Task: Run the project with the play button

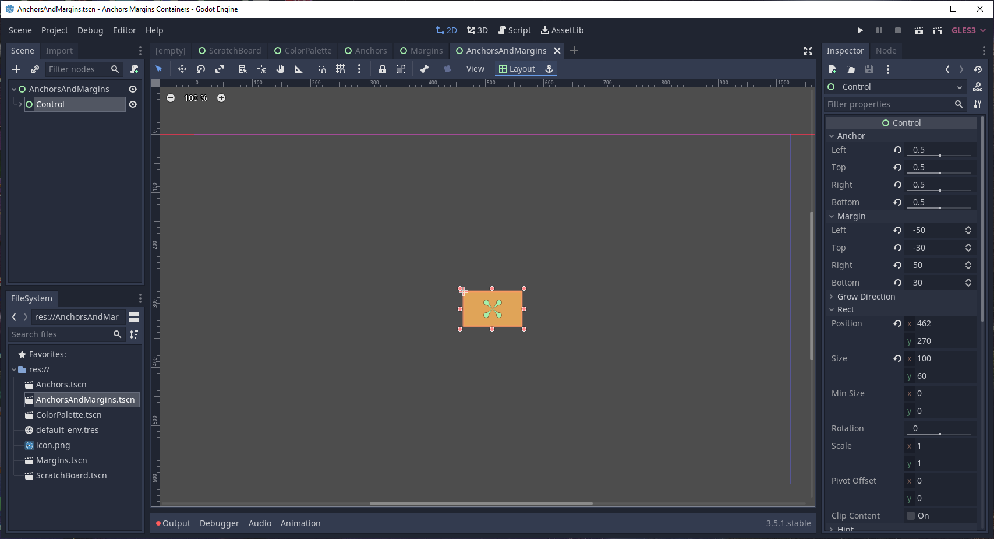Action: click(x=860, y=30)
